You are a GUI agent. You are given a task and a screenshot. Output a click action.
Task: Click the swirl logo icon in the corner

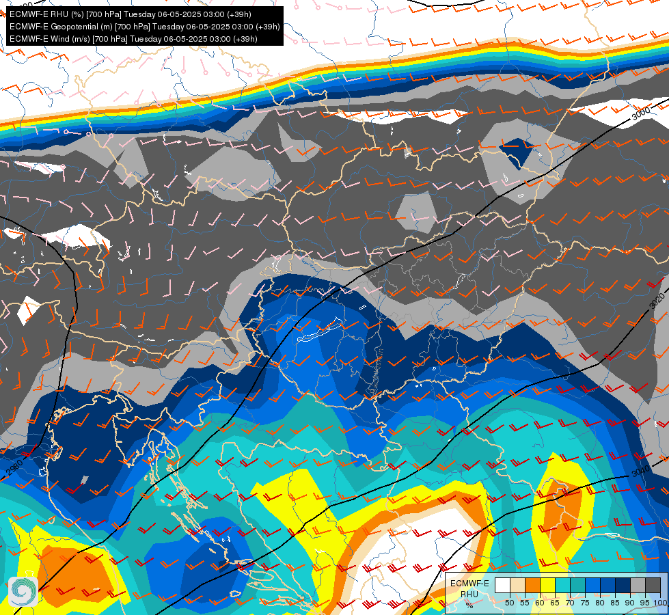click(23, 592)
